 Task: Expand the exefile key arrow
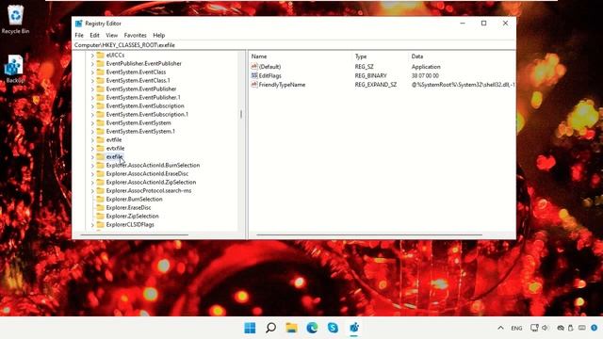[x=92, y=157]
